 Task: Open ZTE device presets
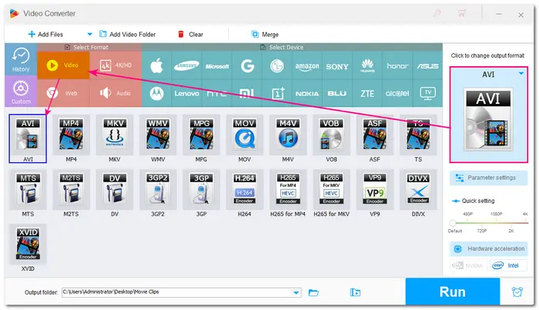(x=367, y=93)
